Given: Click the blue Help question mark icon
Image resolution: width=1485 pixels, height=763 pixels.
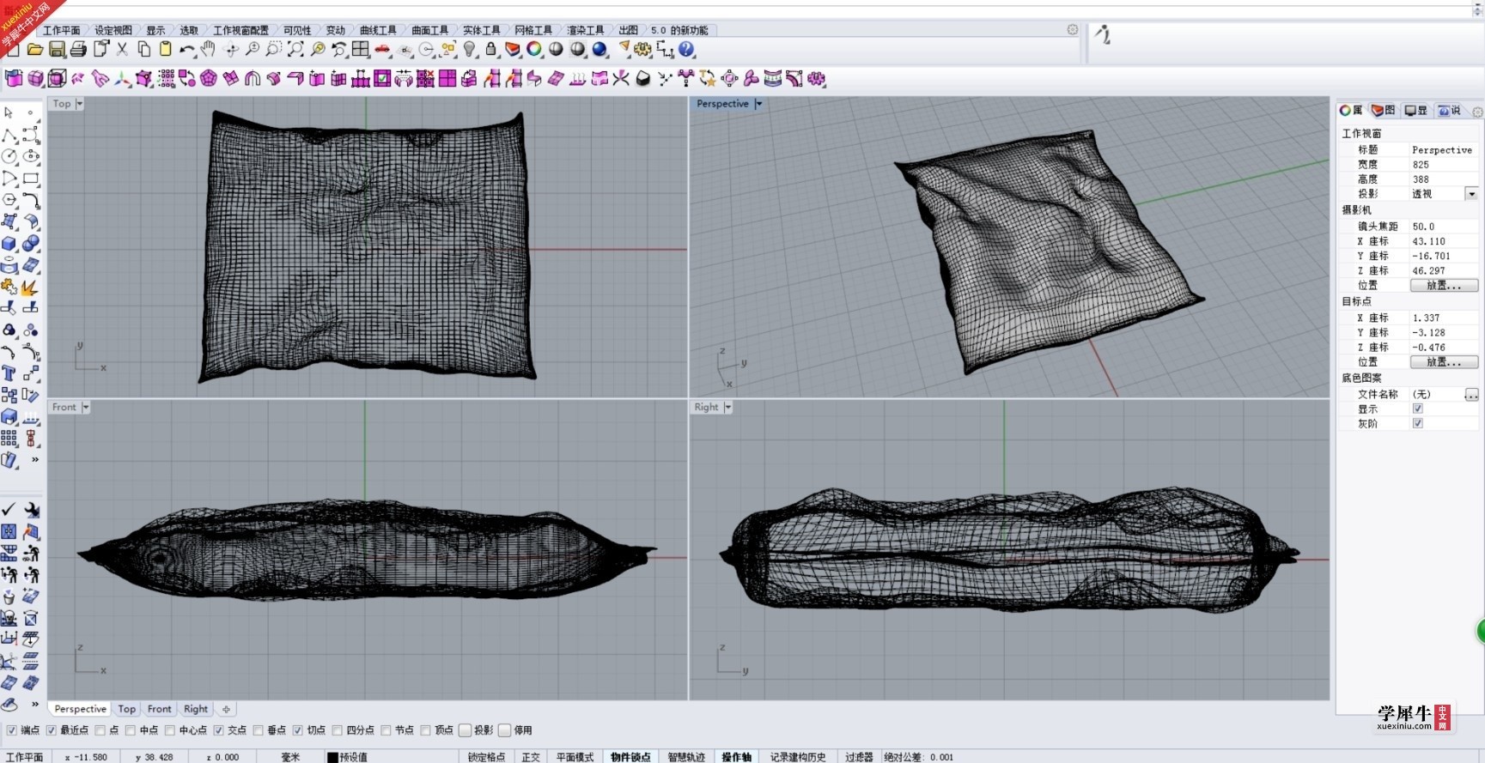Looking at the screenshot, I should 686,50.
